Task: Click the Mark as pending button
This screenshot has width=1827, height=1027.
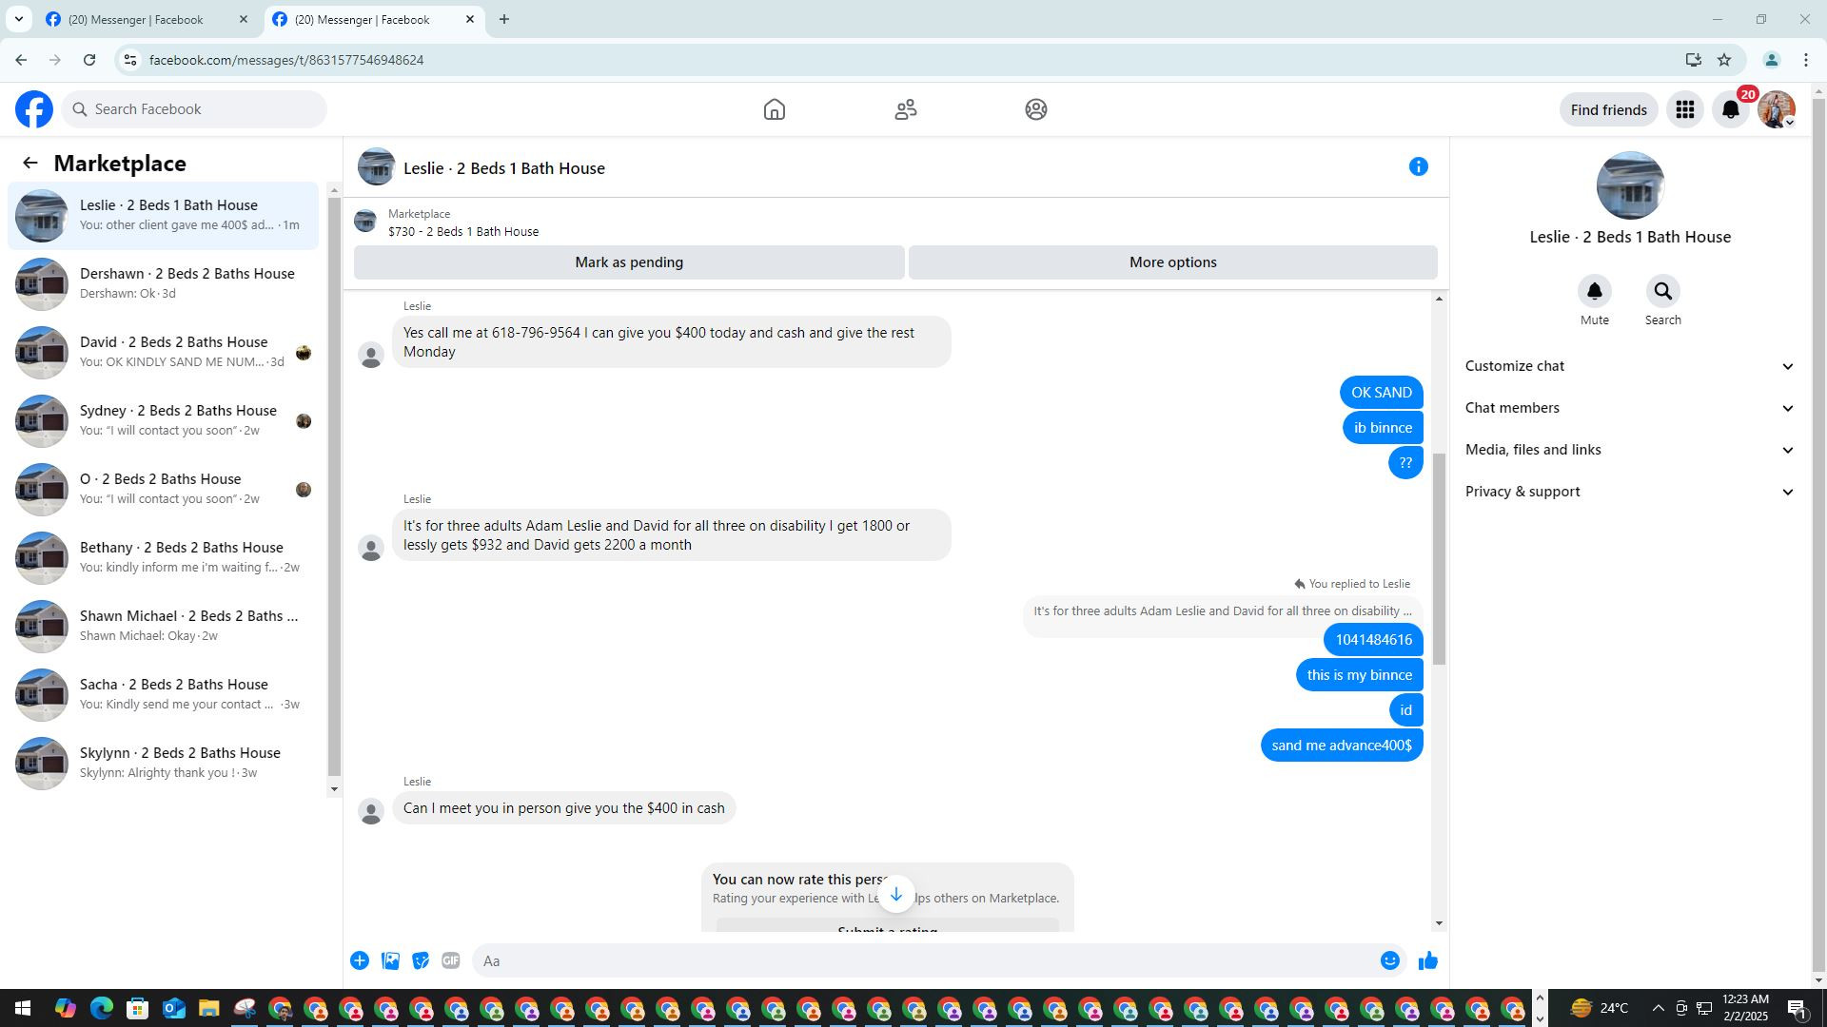Action: [628, 262]
